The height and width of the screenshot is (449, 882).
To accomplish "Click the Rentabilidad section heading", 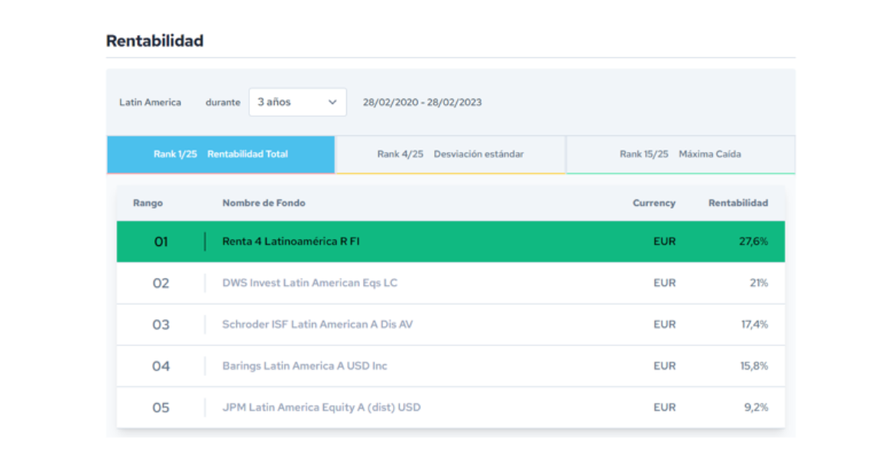I will [154, 41].
